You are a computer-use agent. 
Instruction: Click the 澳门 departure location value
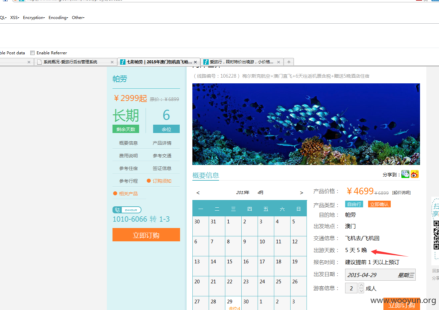[x=350, y=226]
